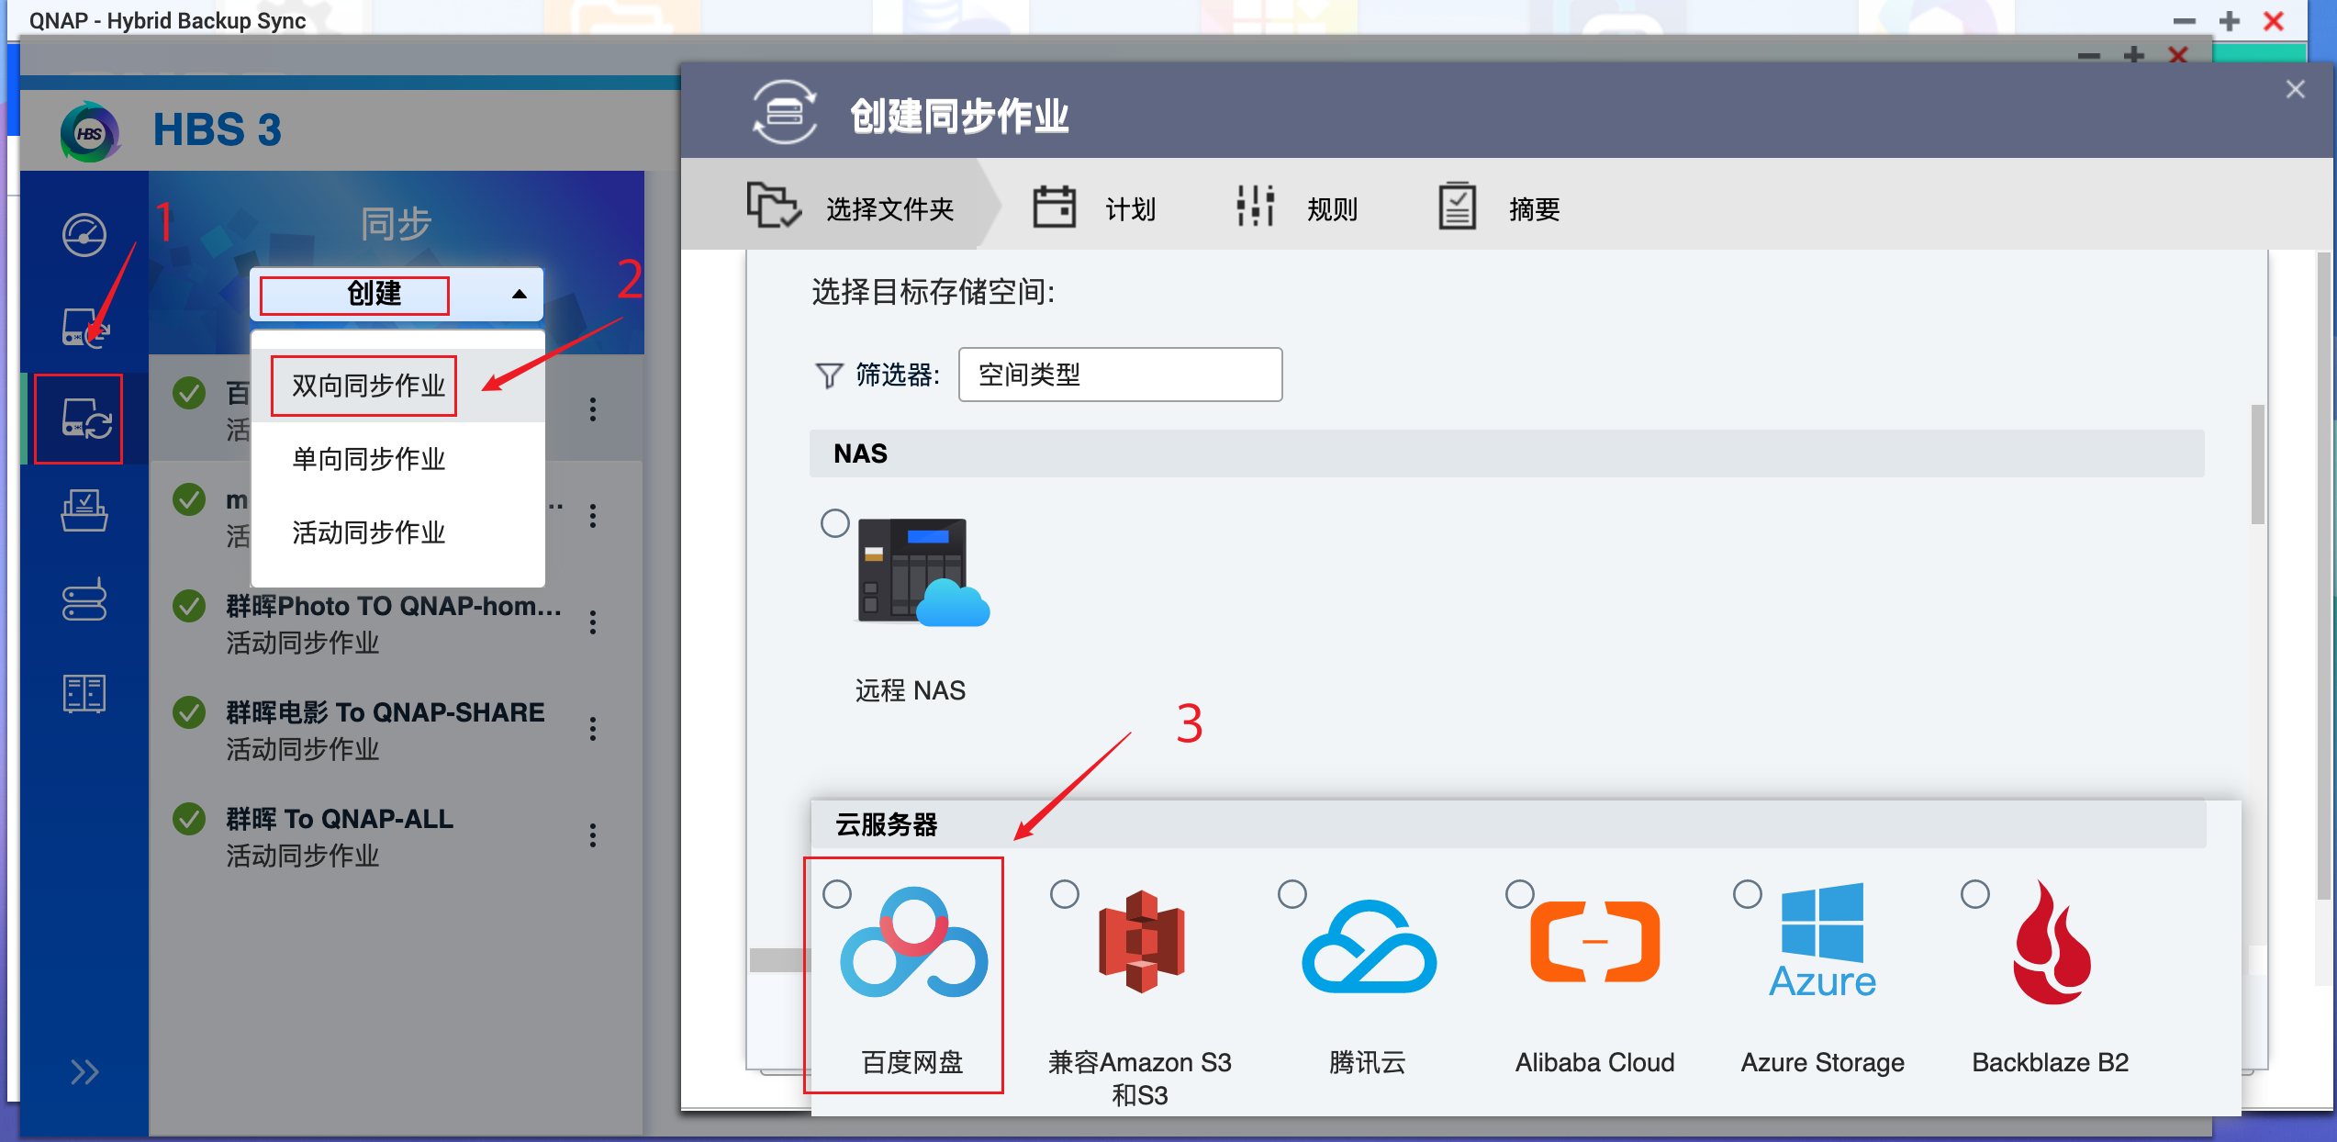The image size is (2337, 1142).
Task: Choose the 腾讯云 radio button
Action: pyautogui.click(x=1291, y=894)
